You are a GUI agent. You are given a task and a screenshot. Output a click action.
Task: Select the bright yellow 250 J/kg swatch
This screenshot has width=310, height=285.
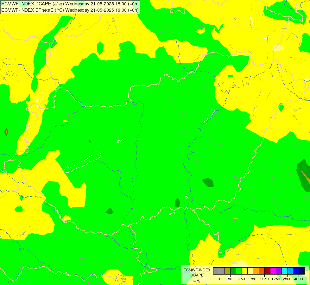[244, 271]
